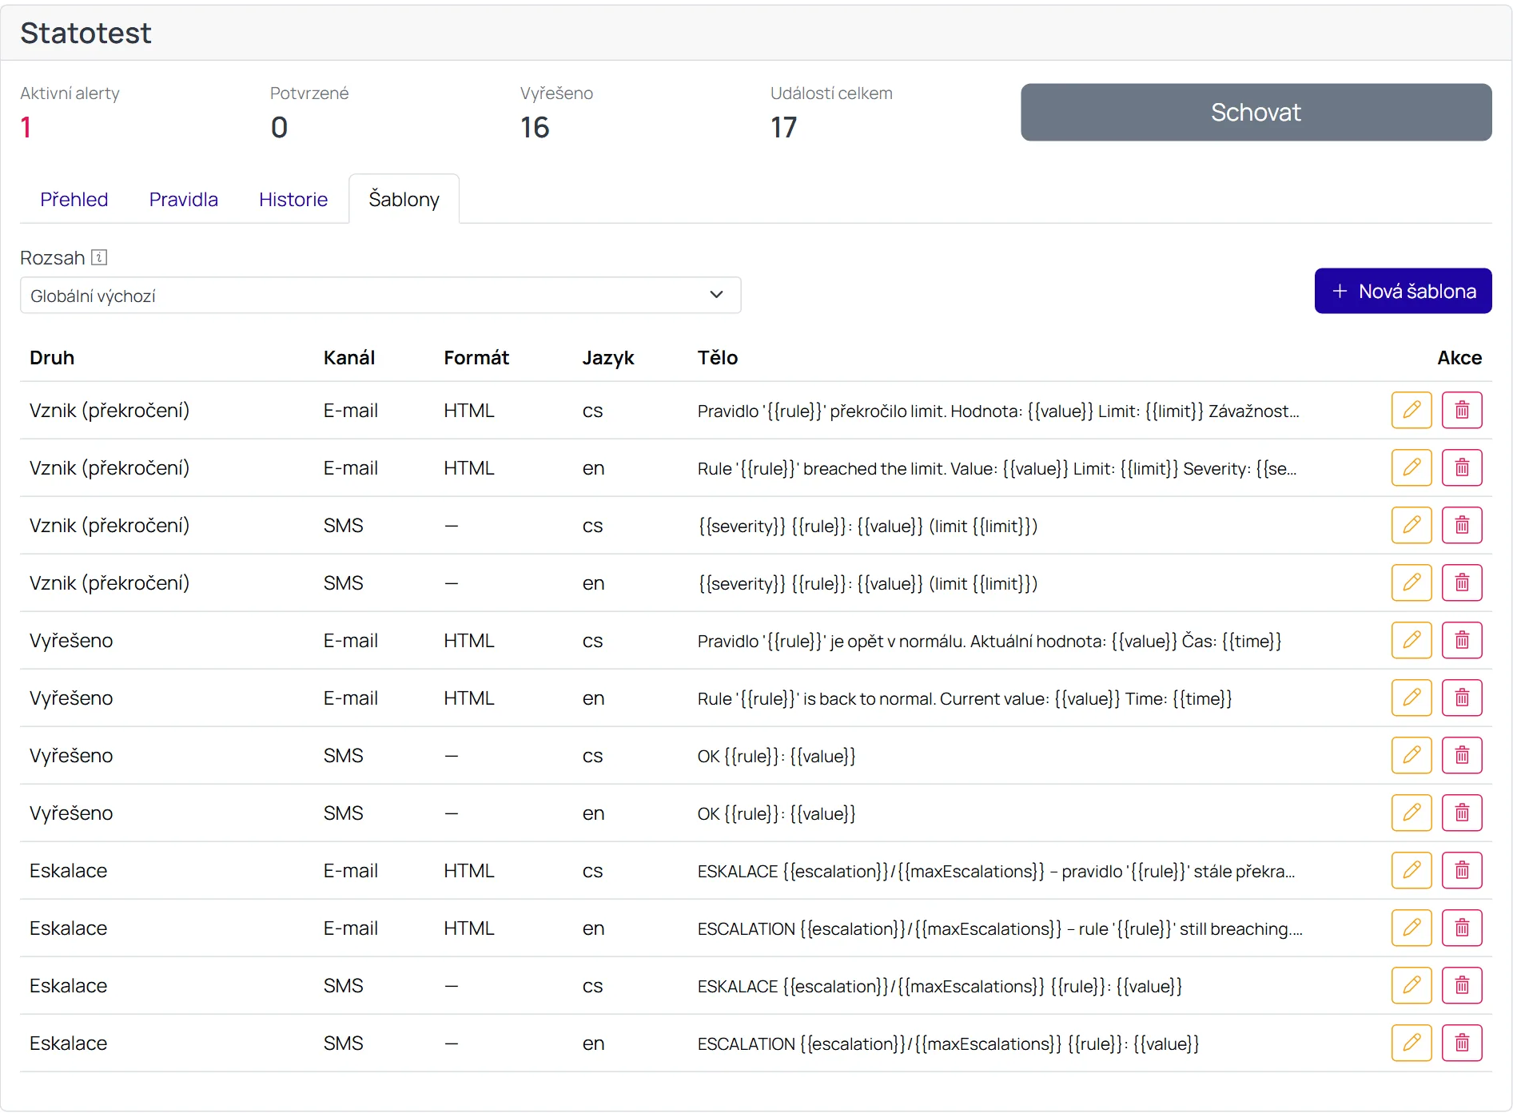Screen dimensions: 1513x1117
Task: Edit the Vyřešeno SMS en template
Action: pos(1411,813)
